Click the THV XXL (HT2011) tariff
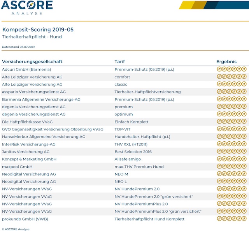This screenshot has height=231, width=249. pyautogui.click(x=131, y=144)
